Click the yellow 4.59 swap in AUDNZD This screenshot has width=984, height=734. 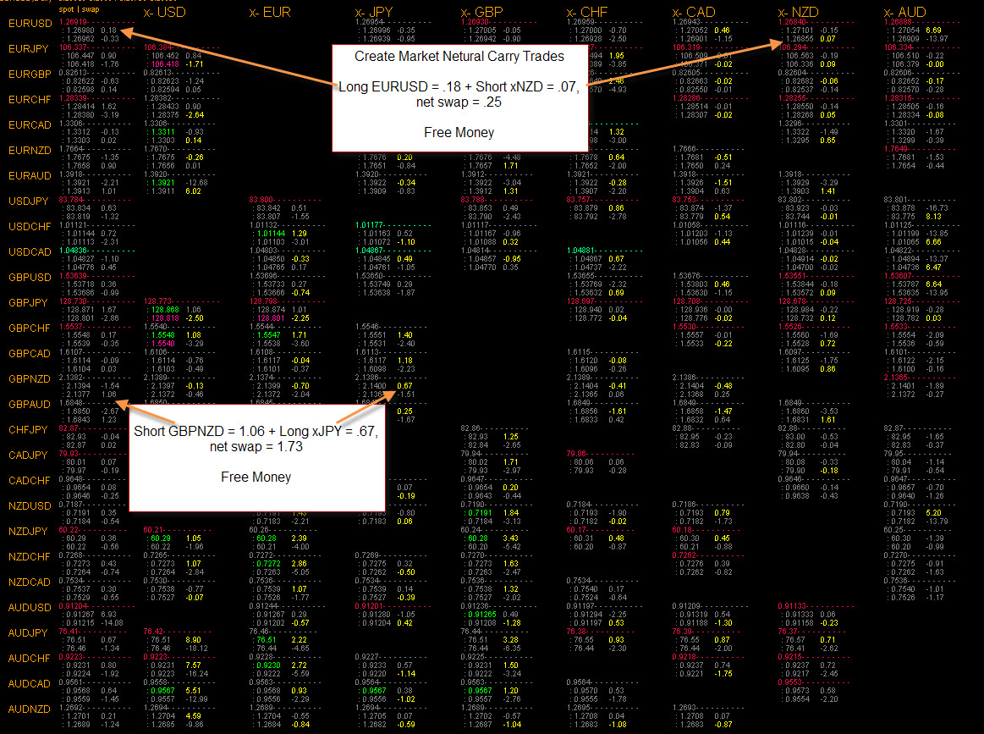tap(193, 716)
